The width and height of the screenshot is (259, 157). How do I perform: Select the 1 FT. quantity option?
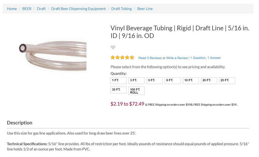pos(118,81)
